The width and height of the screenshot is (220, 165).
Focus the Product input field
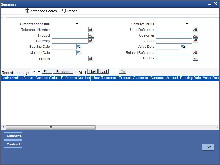click(70, 35)
